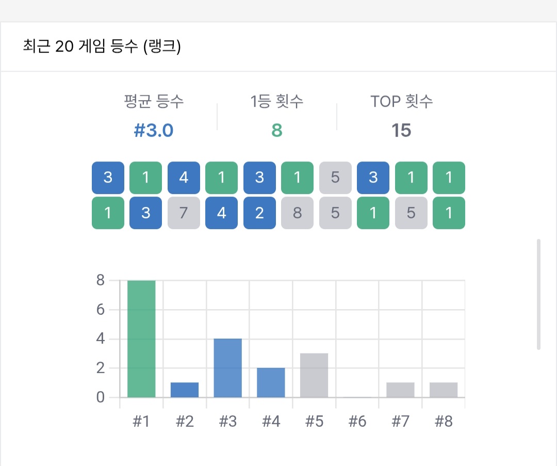Click the green 8 first-place count
Screen dimensions: 557x466
click(277, 131)
